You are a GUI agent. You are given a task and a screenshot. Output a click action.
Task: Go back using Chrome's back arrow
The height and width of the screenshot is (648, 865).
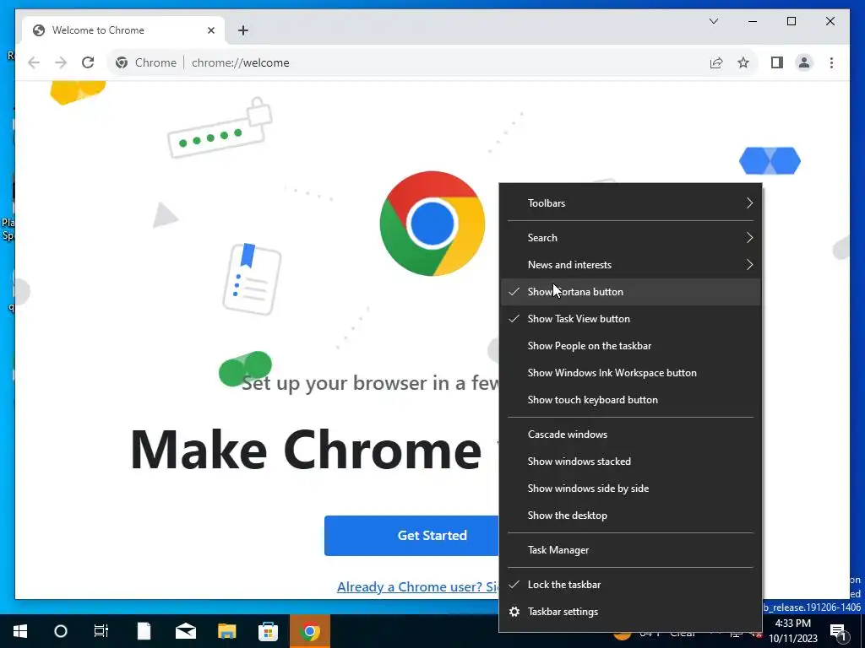point(34,62)
